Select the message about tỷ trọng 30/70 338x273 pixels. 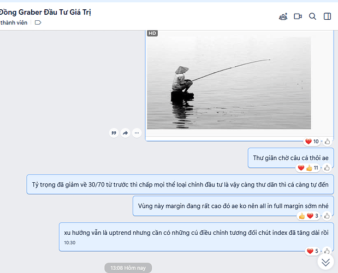180,184
